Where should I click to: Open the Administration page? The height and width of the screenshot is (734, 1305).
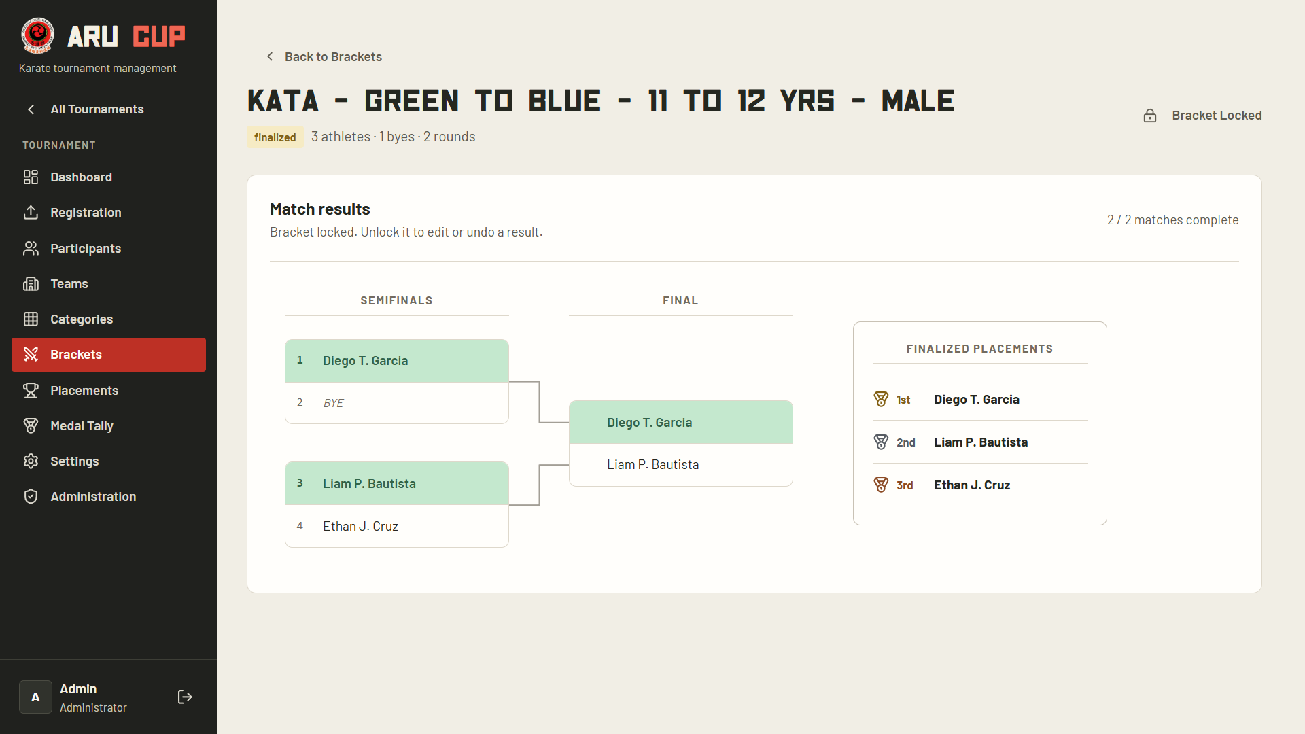coord(109,497)
